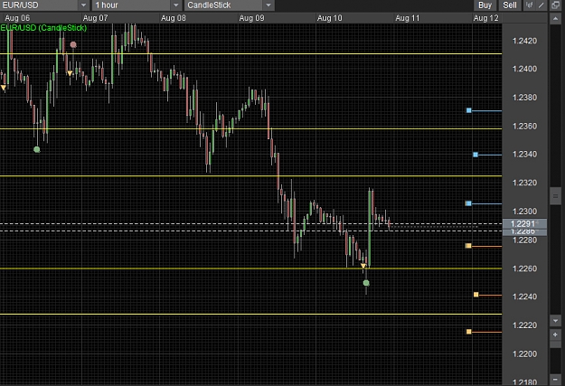
Task: Click the Aug 12 date label
Action: point(485,18)
